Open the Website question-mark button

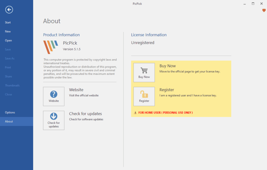[54, 96]
